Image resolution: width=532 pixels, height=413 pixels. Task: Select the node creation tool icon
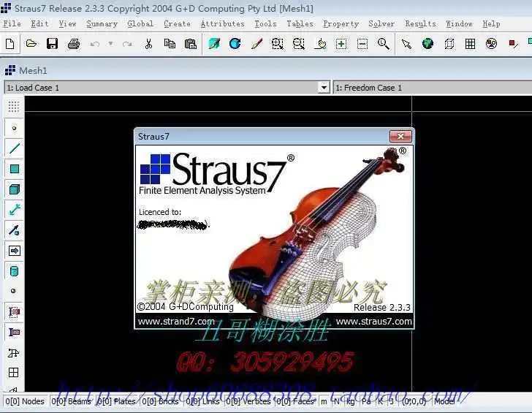click(14, 128)
